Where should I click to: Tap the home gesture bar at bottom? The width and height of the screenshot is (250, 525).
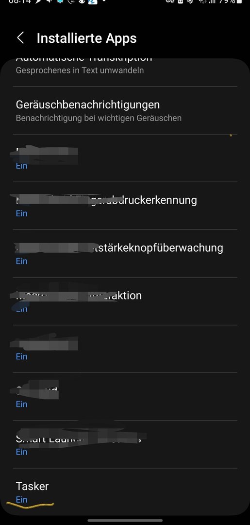click(125, 520)
